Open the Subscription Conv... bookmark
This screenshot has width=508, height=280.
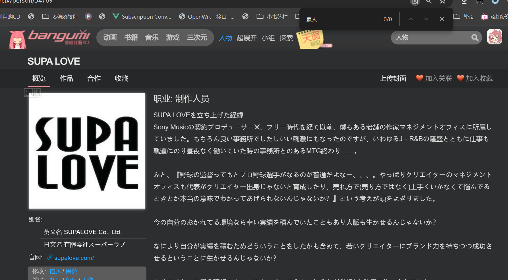[142, 17]
